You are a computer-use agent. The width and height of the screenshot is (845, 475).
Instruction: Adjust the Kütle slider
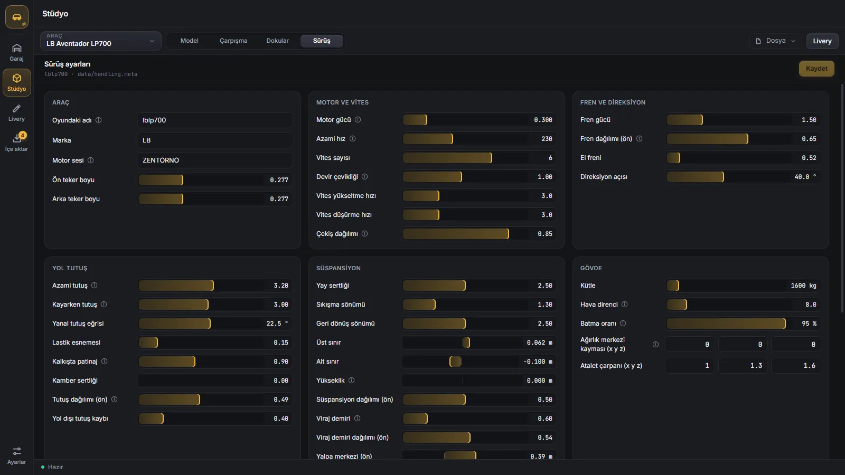click(743, 286)
